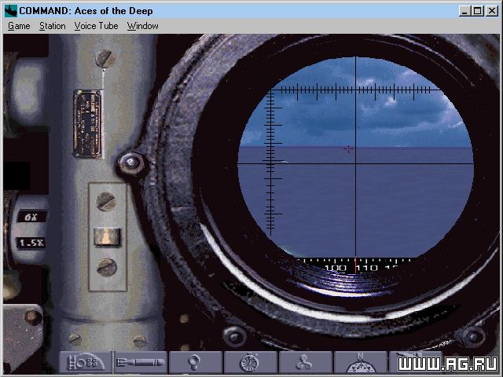Image resolution: width=503 pixels, height=377 pixels.
Task: Open the Window menu
Action: pos(142,26)
